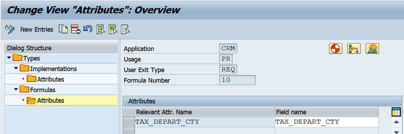
Task: Collapse the Formulas tree node
Action: [x=16, y=90]
